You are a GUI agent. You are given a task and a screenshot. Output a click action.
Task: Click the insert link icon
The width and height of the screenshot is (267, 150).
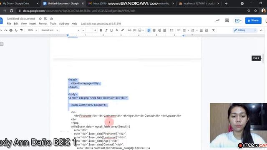tap(129, 30)
